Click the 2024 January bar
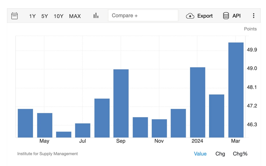266x166 pixels. click(x=197, y=102)
